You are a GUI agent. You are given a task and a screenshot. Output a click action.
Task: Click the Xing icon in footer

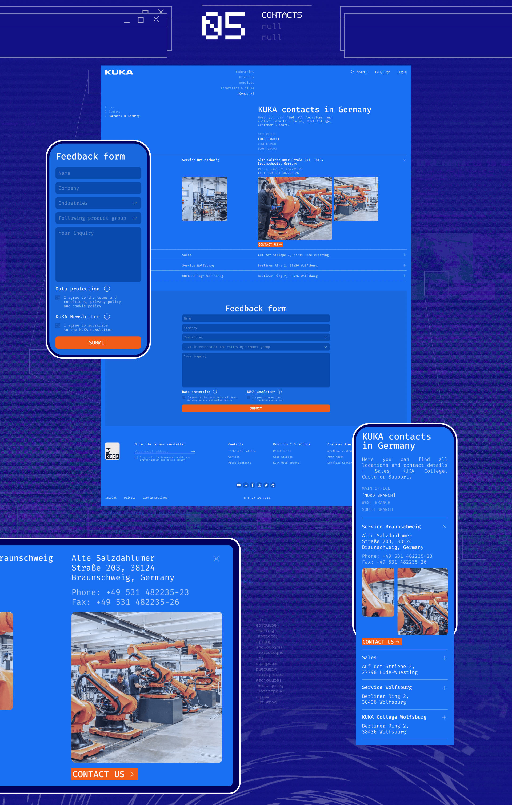(273, 485)
